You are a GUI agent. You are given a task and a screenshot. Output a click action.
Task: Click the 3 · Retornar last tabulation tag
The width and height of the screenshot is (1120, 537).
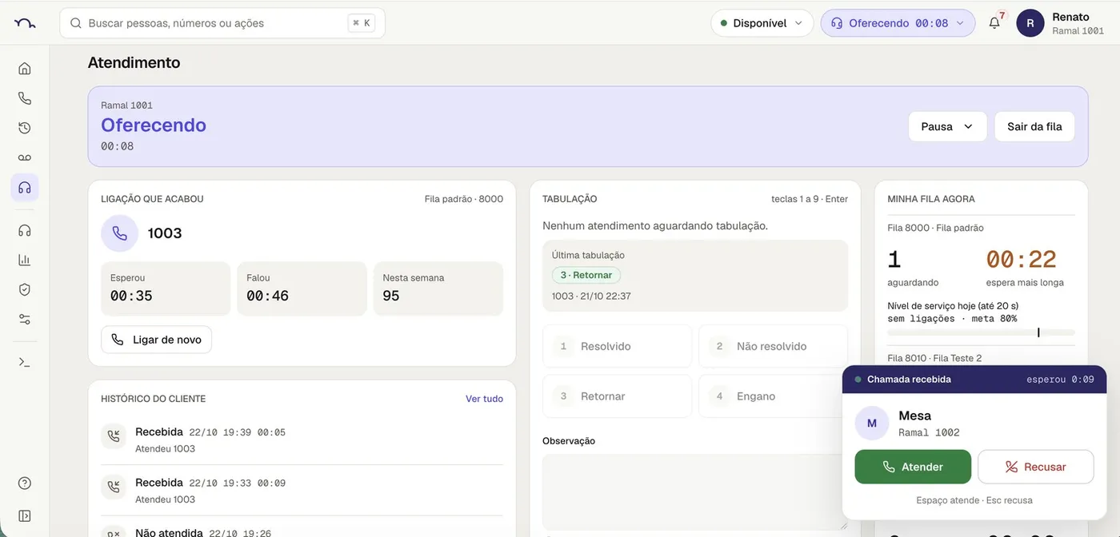point(586,275)
